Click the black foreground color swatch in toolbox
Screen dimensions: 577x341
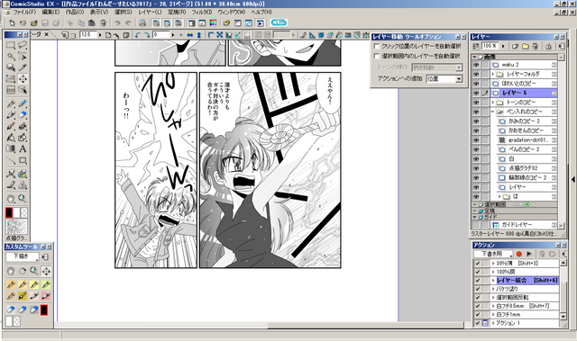(x=9, y=213)
